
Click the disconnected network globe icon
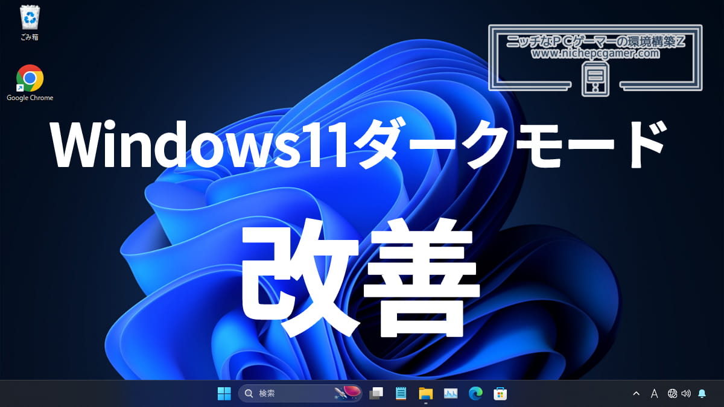[672, 394]
